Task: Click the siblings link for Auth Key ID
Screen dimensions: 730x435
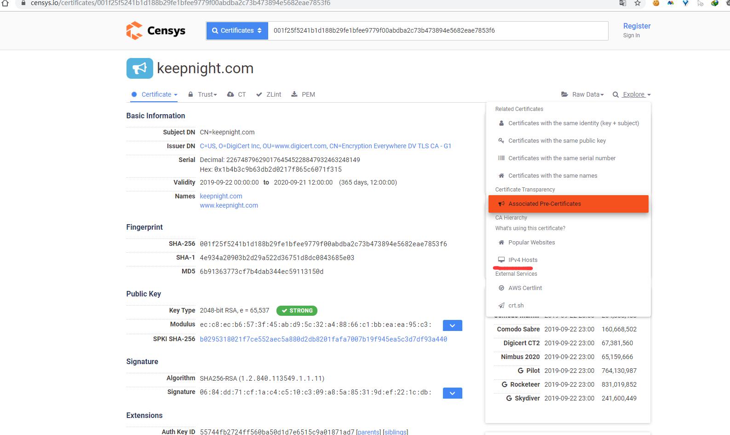Action: click(395, 432)
